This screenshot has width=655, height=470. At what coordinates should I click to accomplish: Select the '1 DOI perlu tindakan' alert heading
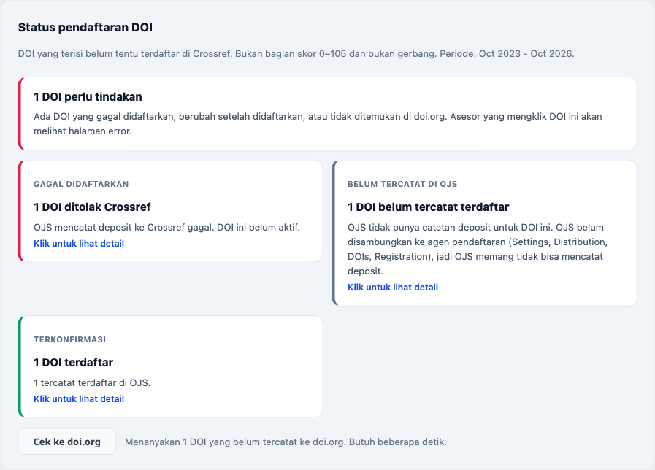[88, 97]
